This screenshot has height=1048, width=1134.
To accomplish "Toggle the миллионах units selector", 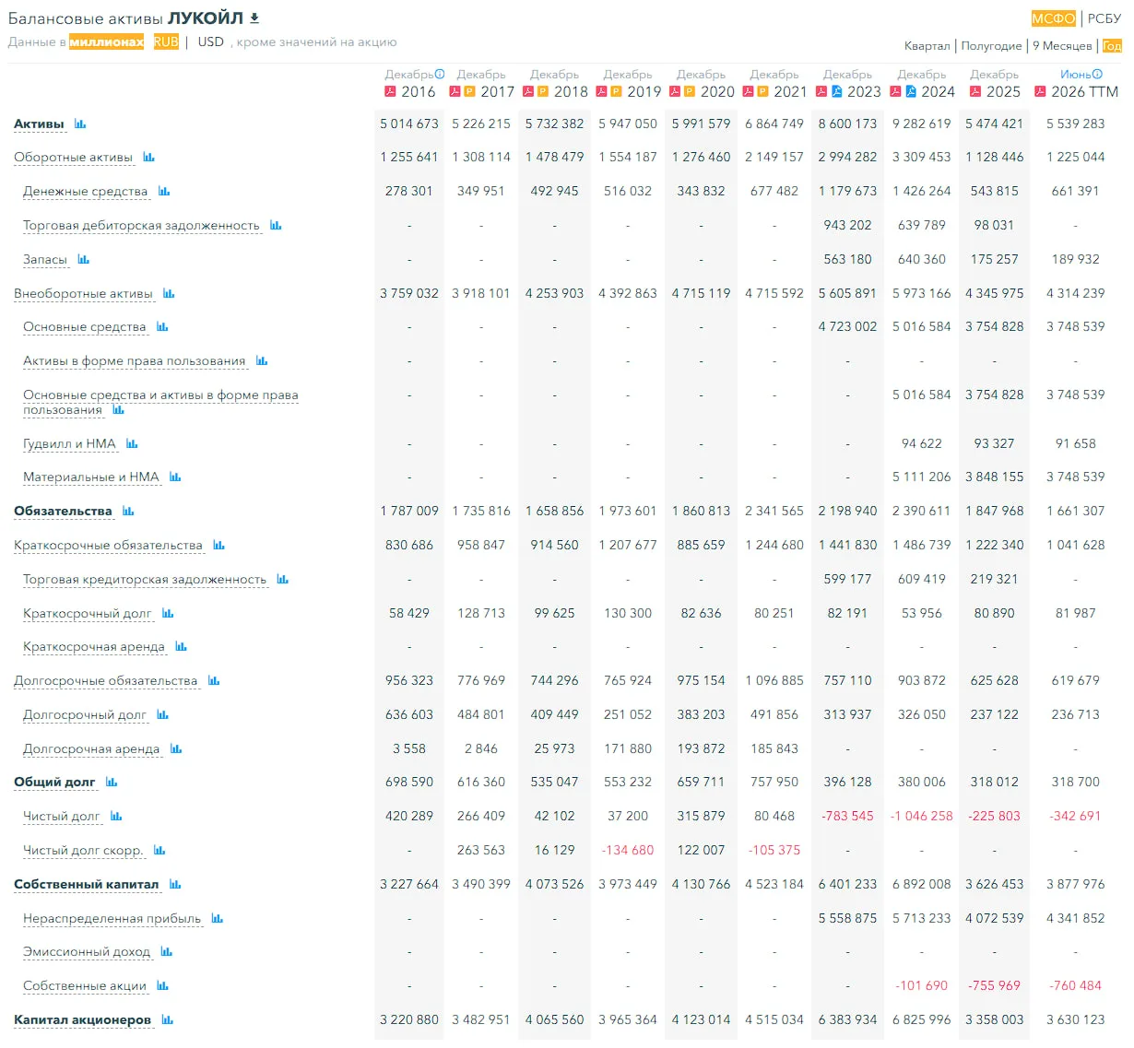I will pos(107,41).
